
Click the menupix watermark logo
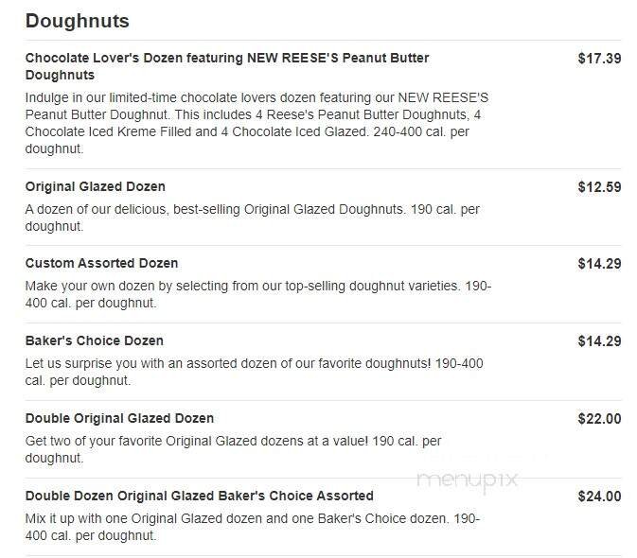click(x=468, y=479)
